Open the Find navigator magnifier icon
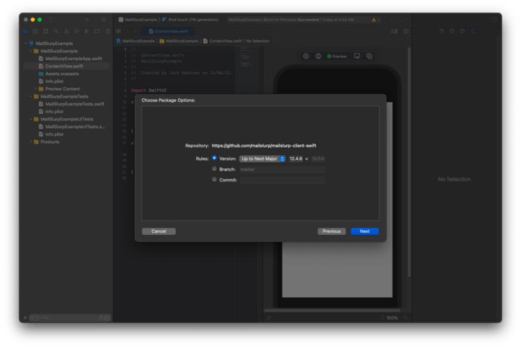The image size is (521, 348). [56, 31]
